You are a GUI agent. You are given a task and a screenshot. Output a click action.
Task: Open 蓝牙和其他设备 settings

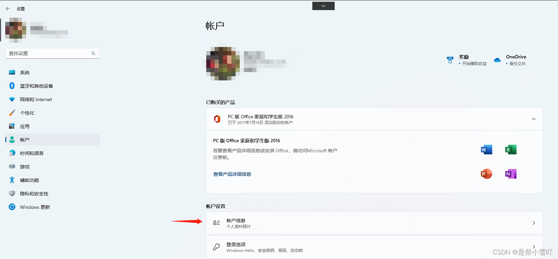[52, 86]
